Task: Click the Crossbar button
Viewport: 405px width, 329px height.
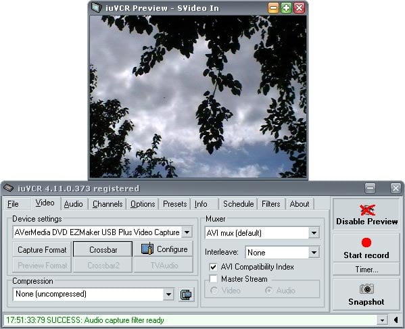Action: 103,249
